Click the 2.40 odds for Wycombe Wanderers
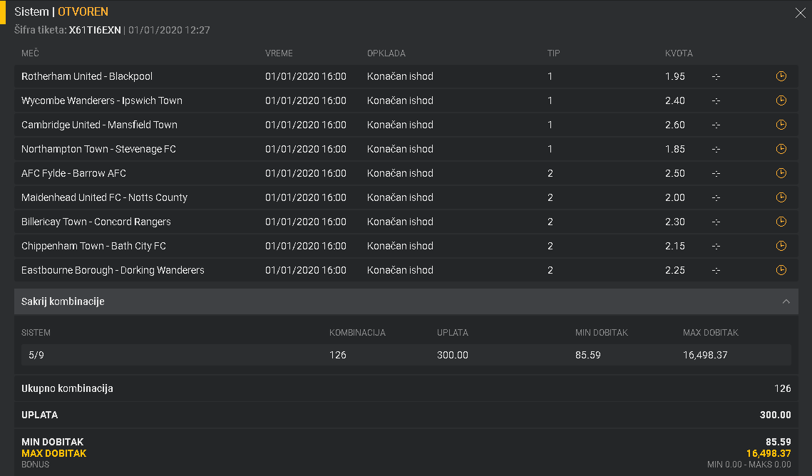Screen dimensions: 812x476 (675, 100)
